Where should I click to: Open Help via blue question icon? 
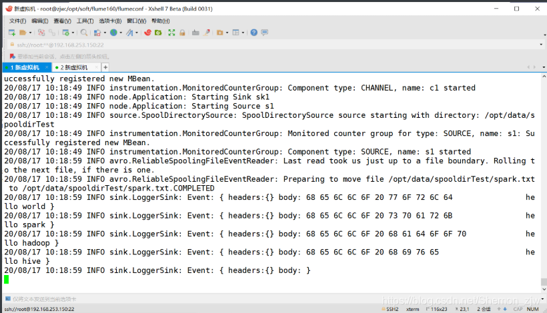tap(254, 33)
